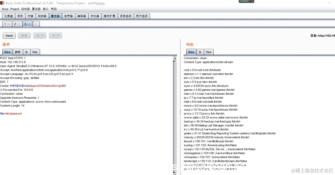Open the 帮助 menu

tap(54, 9)
